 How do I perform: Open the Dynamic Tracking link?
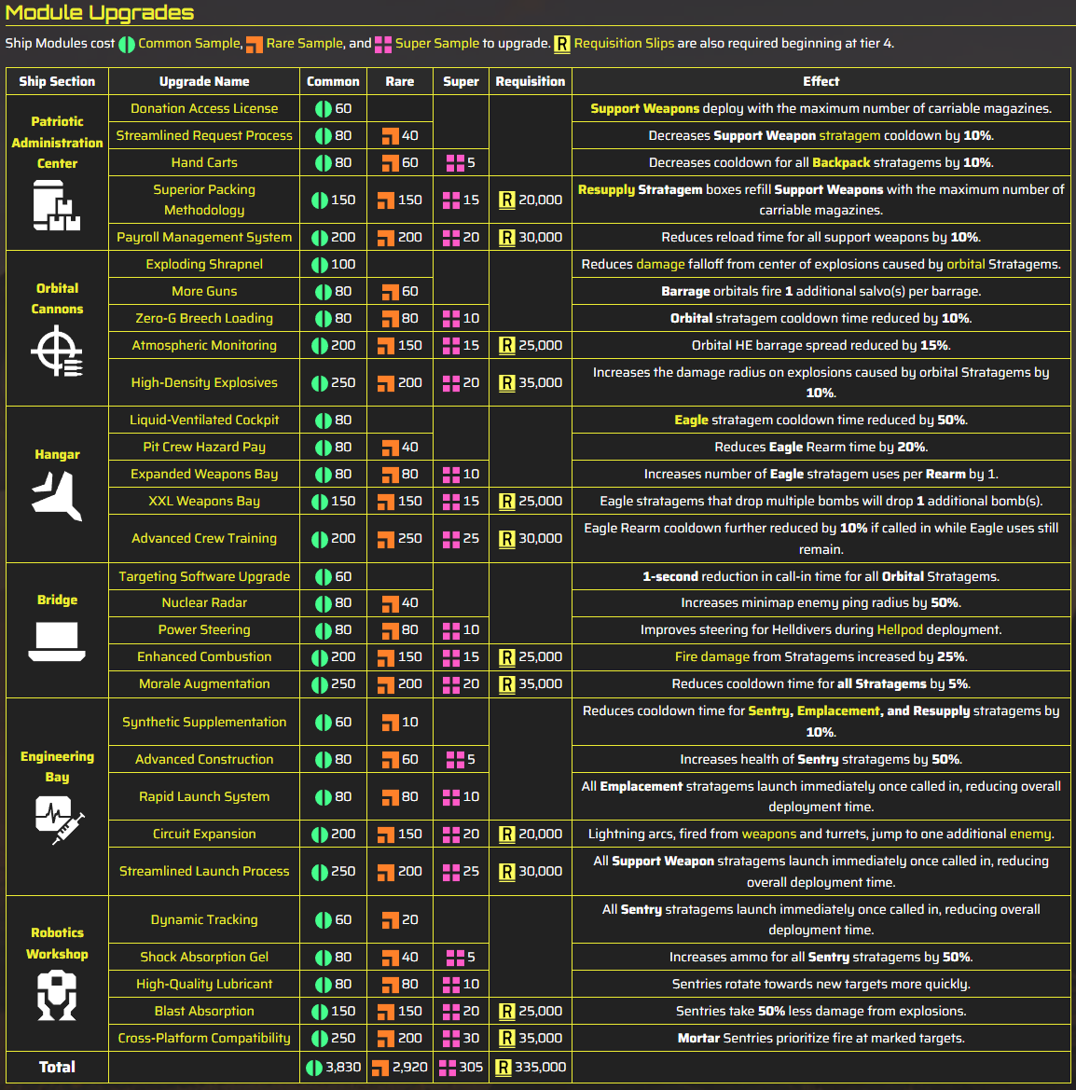click(x=204, y=919)
